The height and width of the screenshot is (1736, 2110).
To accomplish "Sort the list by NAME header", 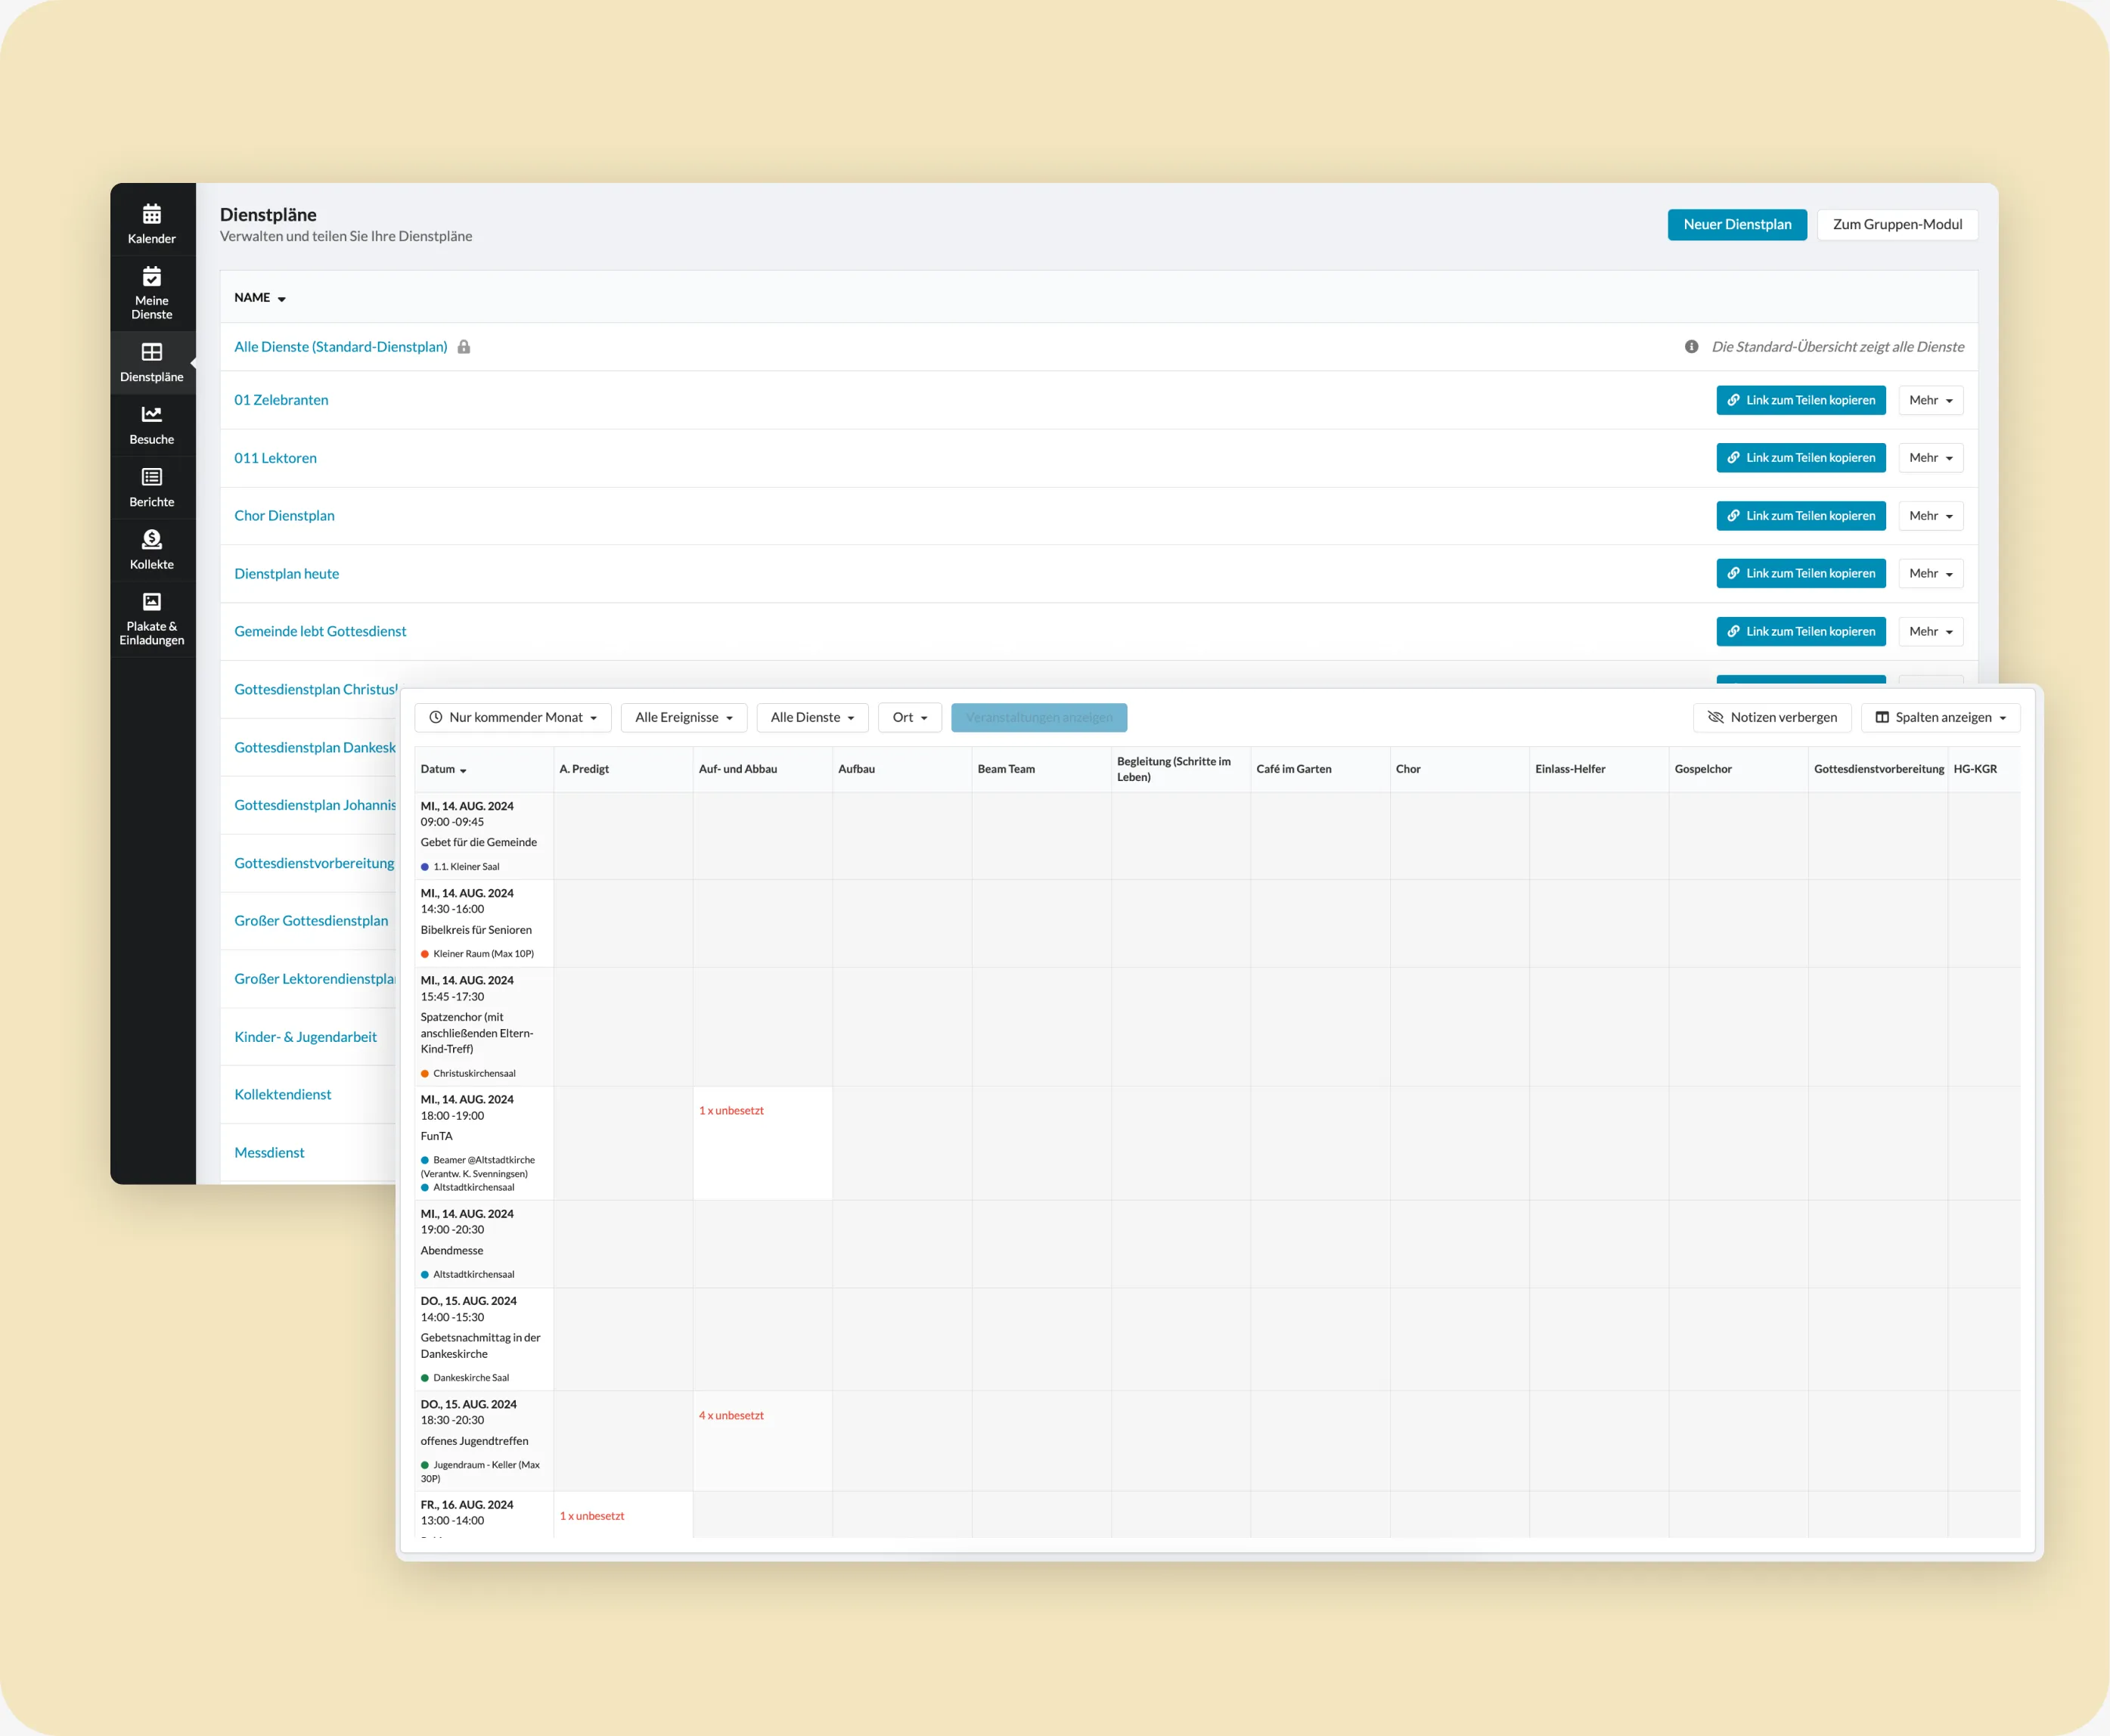I will [x=260, y=298].
